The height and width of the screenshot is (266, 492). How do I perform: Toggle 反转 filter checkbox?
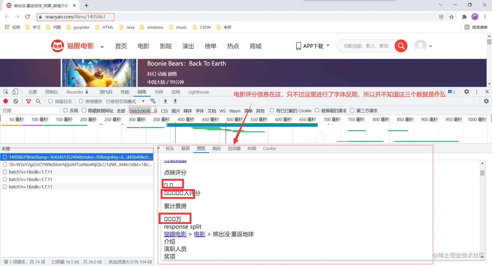point(65,110)
